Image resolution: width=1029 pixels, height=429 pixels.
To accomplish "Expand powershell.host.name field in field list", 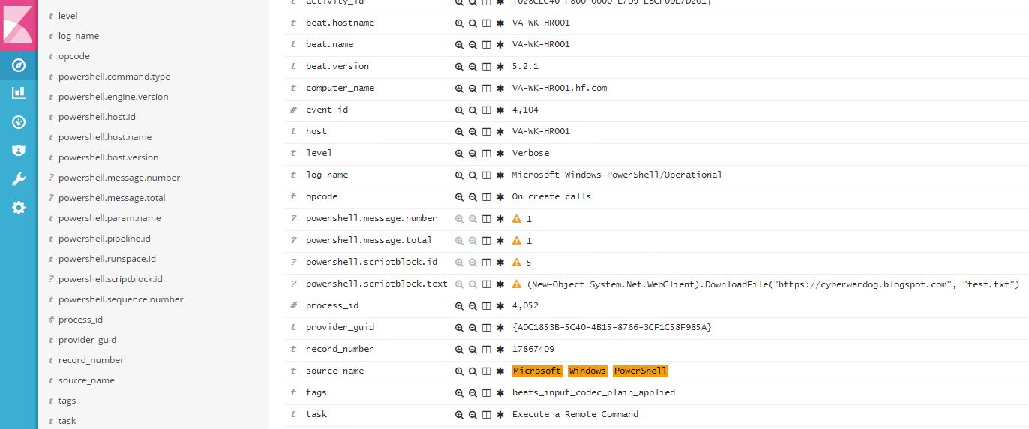I will coord(105,137).
